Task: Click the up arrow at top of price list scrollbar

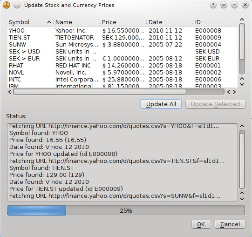Action: 242,20
